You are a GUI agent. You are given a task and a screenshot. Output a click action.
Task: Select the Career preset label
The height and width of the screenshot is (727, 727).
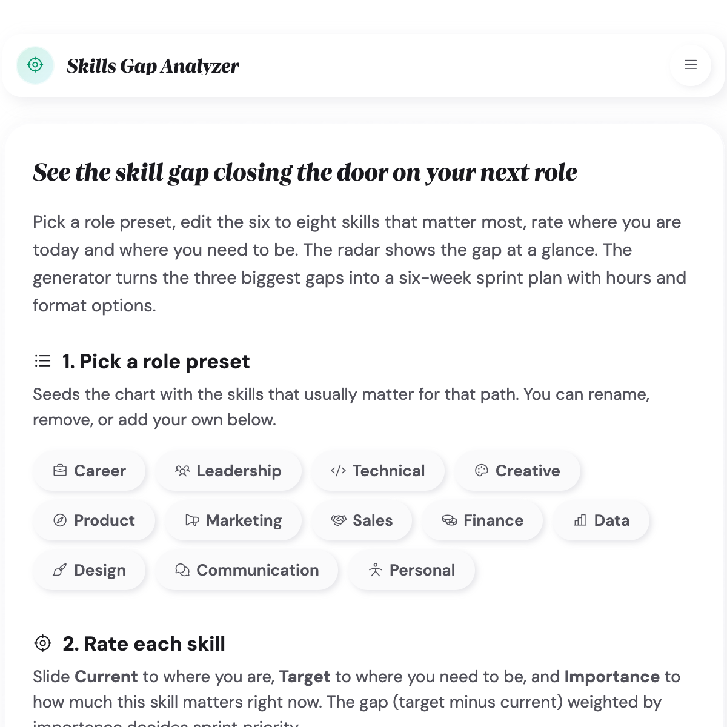(x=100, y=471)
